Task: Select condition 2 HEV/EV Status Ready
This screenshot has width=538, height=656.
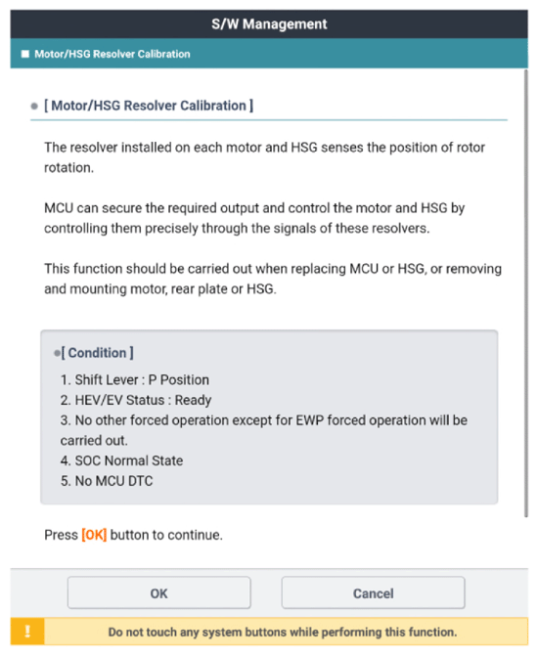Action: click(136, 400)
